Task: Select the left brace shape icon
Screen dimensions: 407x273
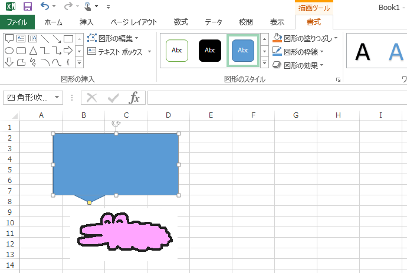Action: (x=68, y=62)
